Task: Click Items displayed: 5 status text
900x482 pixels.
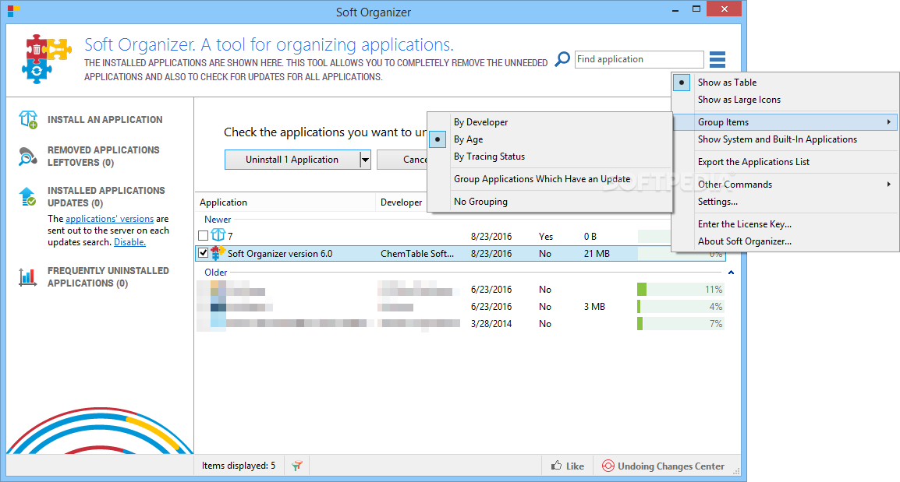Action: point(238,466)
